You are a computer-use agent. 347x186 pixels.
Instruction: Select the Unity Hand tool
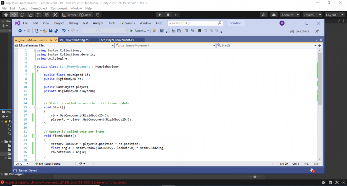tap(6, 15)
